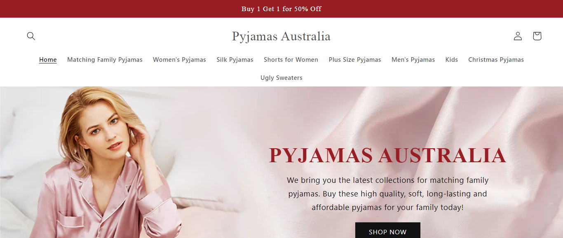Click the pink silk fabric banner background

pyautogui.click(x=495, y=115)
